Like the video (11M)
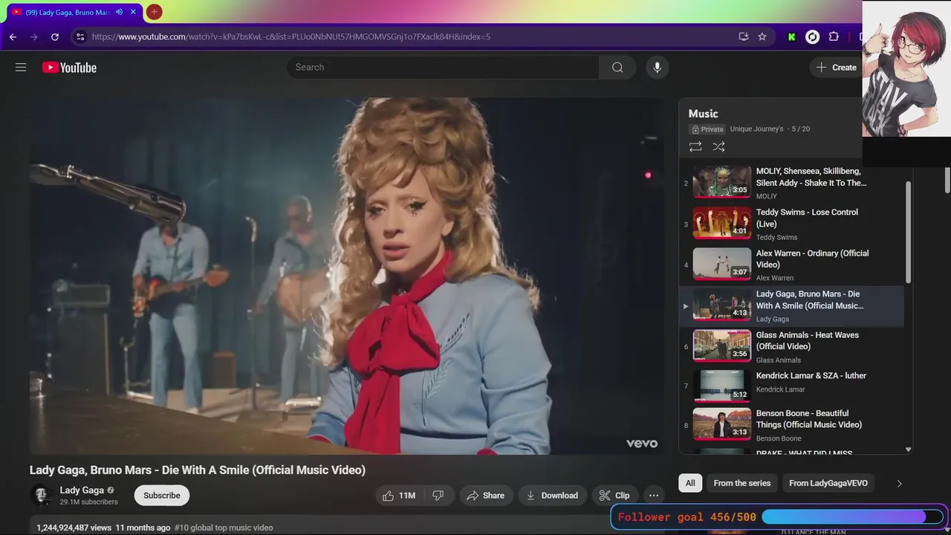 click(x=399, y=496)
